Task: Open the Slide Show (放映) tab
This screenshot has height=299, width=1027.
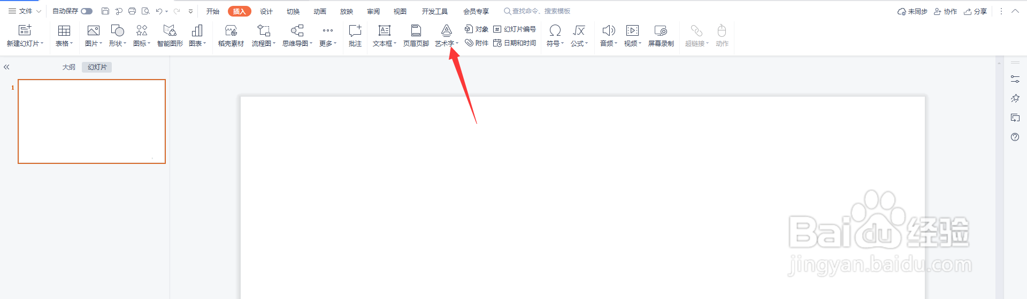Action: pos(347,11)
